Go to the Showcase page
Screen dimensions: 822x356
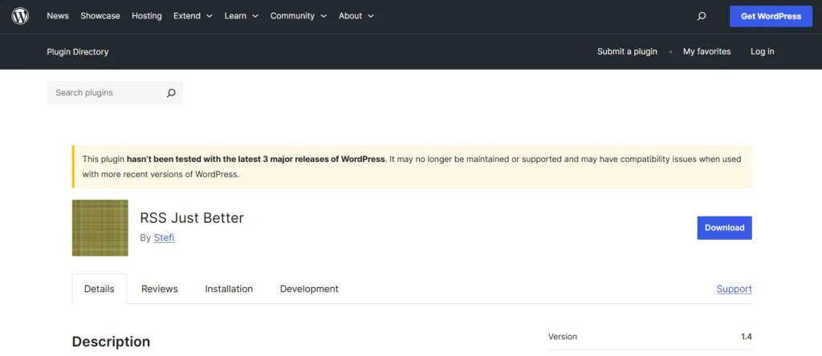point(100,16)
